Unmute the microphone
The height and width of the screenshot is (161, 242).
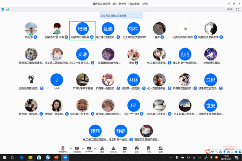(63, 149)
